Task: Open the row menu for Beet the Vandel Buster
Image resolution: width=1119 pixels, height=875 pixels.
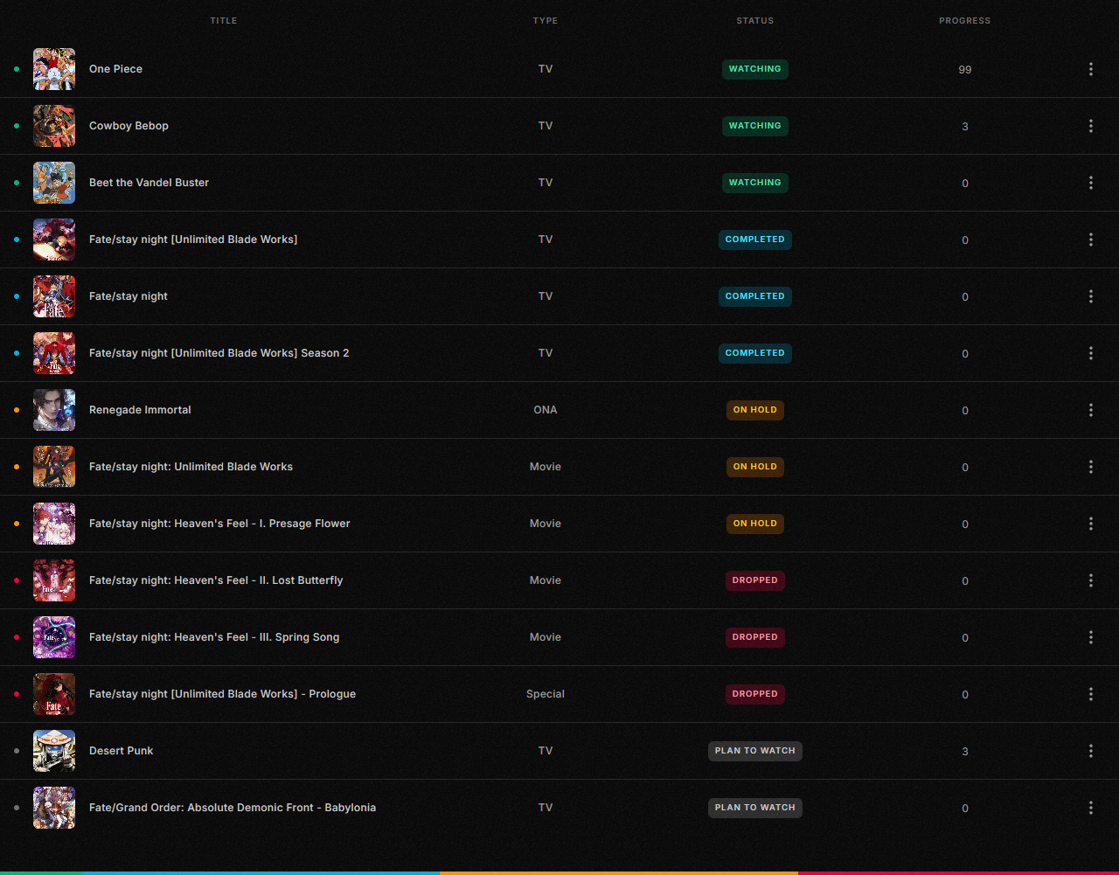Action: click(x=1090, y=183)
